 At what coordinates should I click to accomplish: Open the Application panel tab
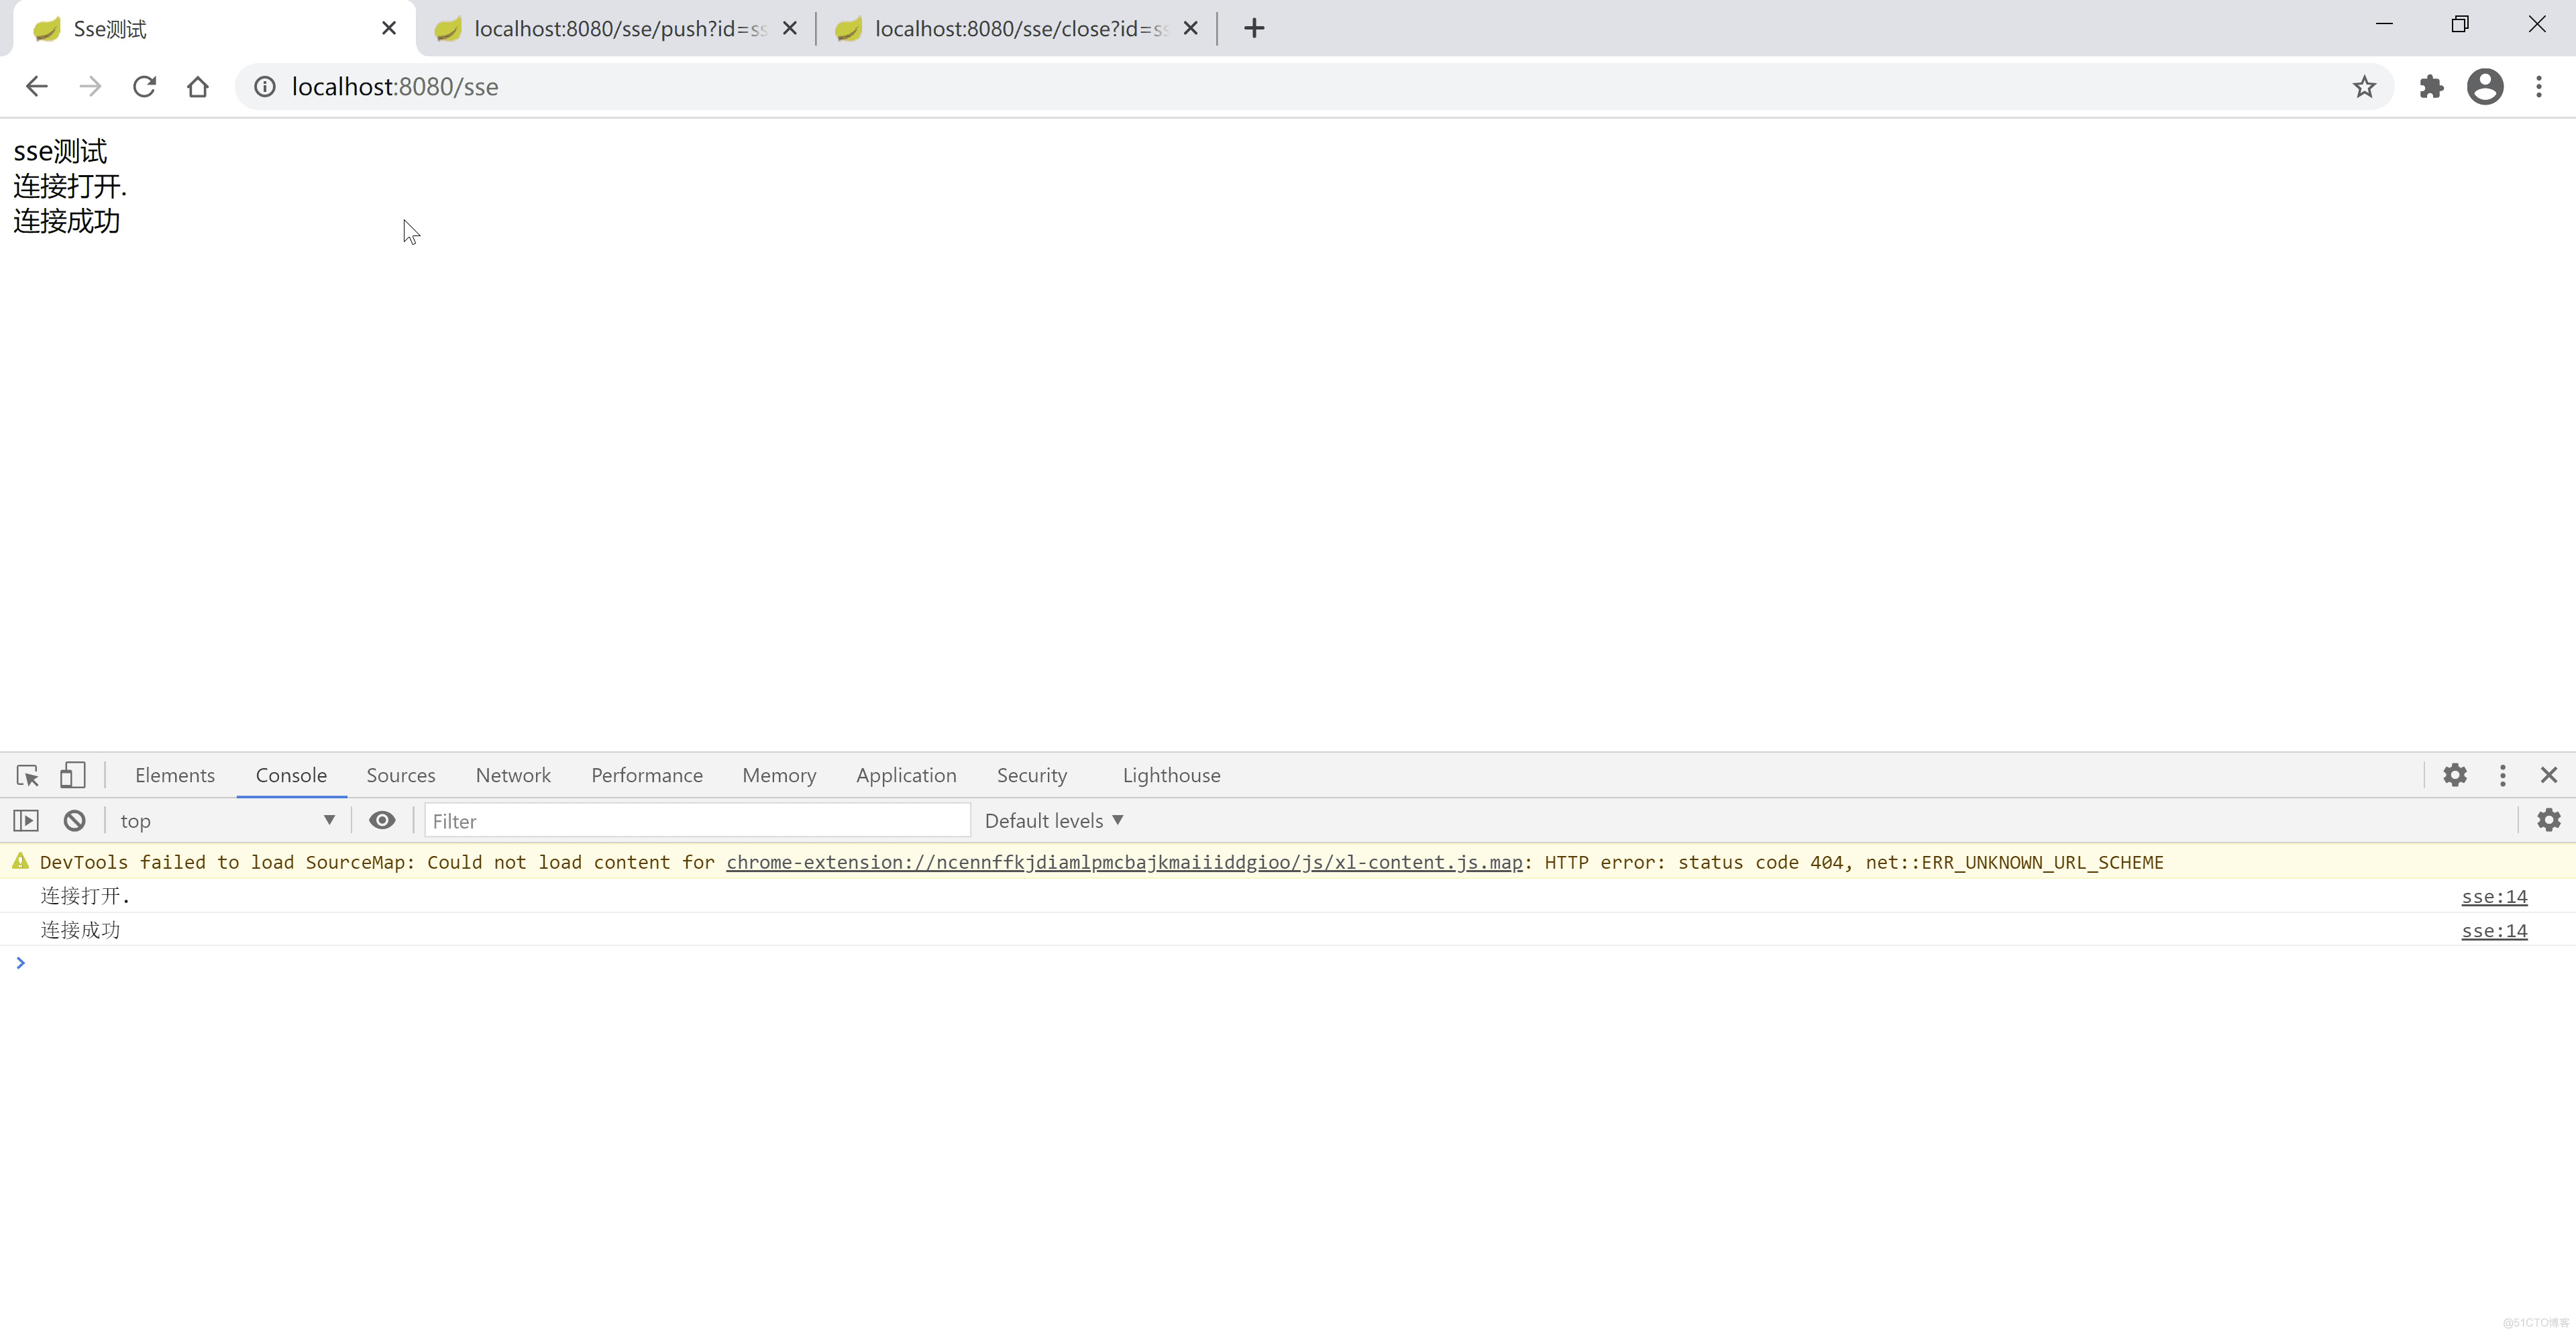click(x=906, y=775)
